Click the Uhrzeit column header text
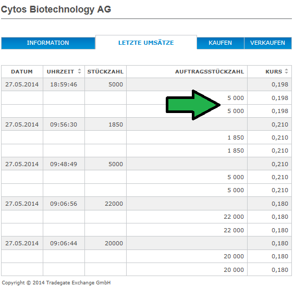The height and width of the screenshot is (287, 294). 60,71
